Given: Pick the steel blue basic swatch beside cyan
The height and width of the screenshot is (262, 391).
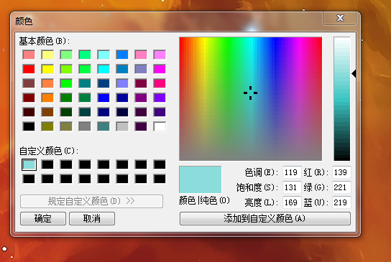Looking at the screenshot, I should [122, 69].
